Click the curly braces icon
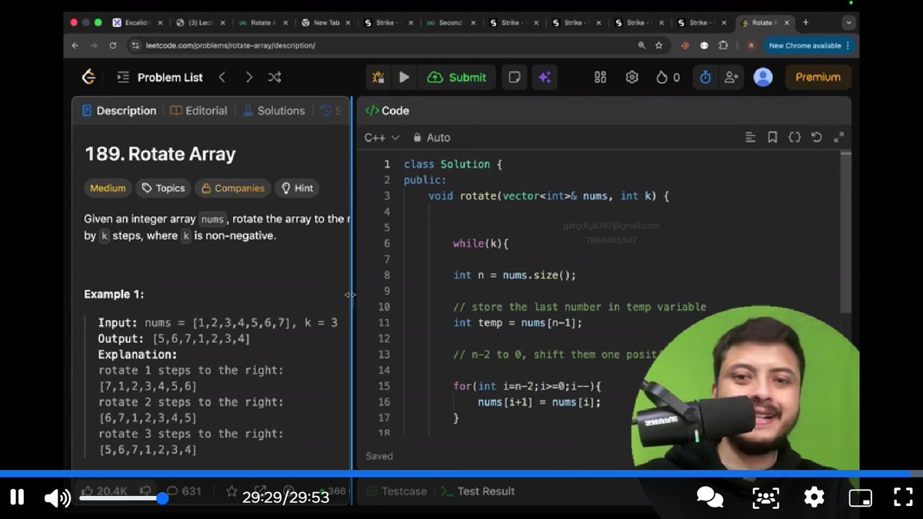923x519 pixels. click(x=795, y=138)
